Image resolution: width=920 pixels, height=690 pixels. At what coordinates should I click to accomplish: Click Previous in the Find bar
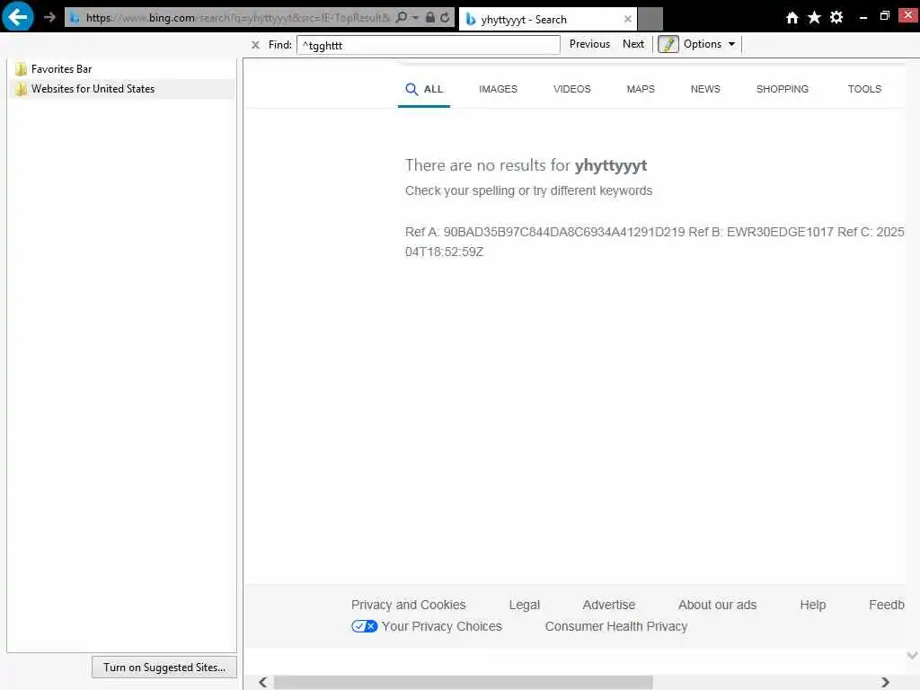click(x=589, y=44)
